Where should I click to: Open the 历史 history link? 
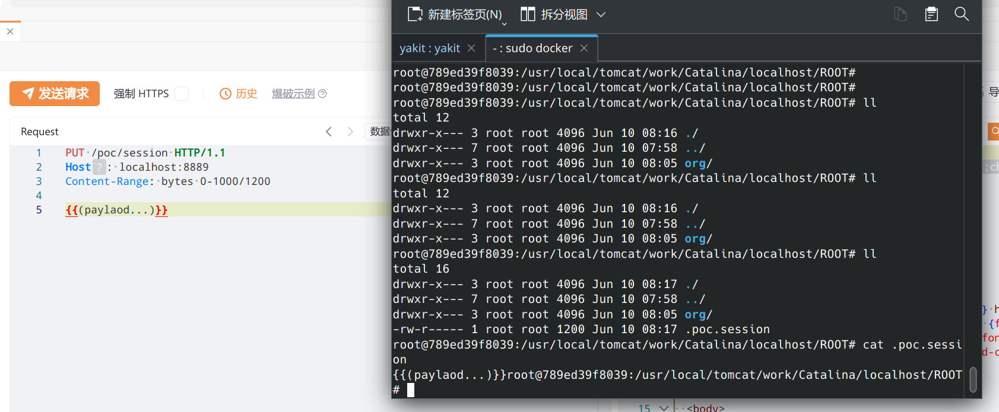click(239, 94)
